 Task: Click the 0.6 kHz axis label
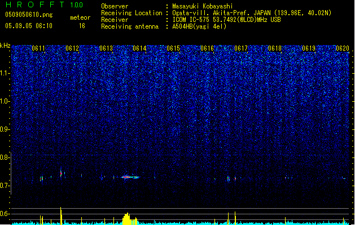5,214
